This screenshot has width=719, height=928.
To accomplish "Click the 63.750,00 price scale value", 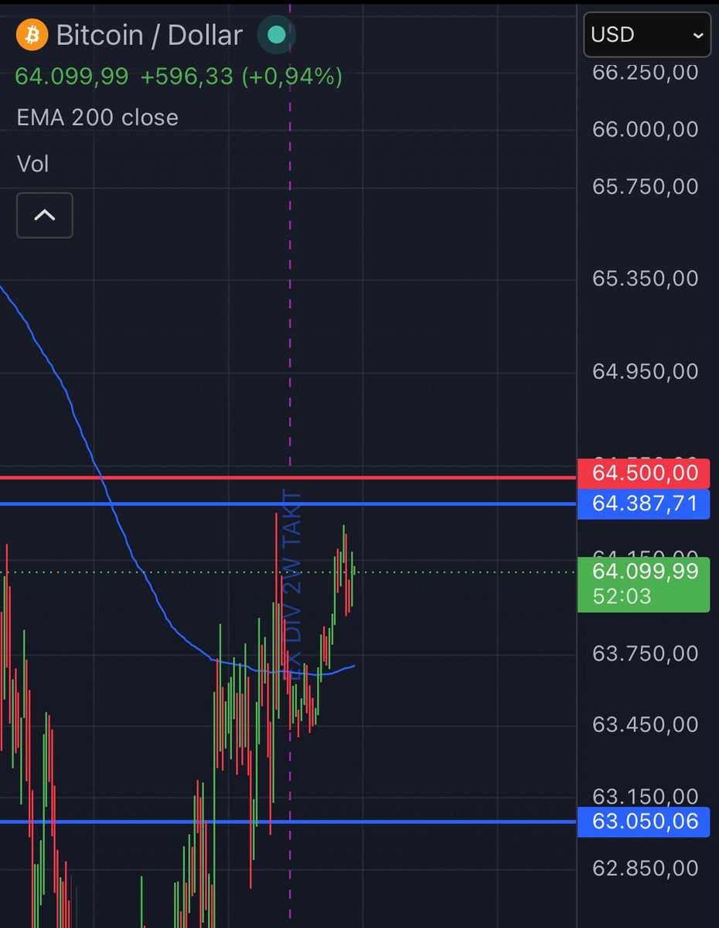I will (x=646, y=653).
